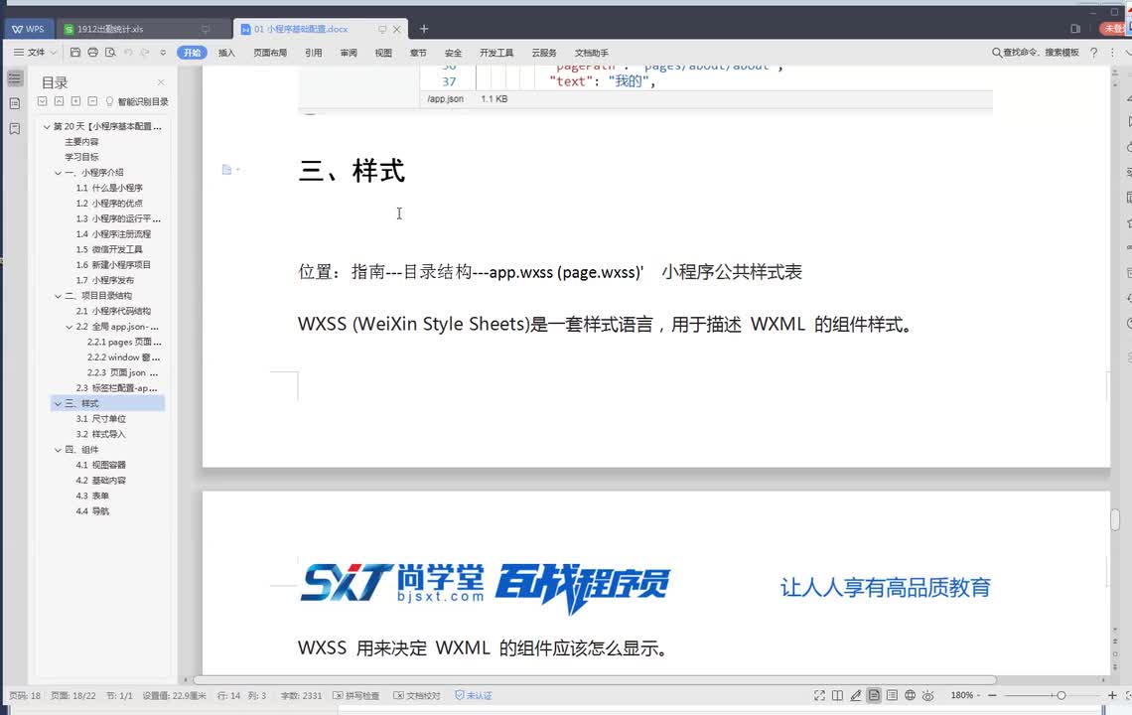Image resolution: width=1132 pixels, height=715 pixels.
Task: Collapse the 第20天 root outline node
Action: [x=47, y=126]
